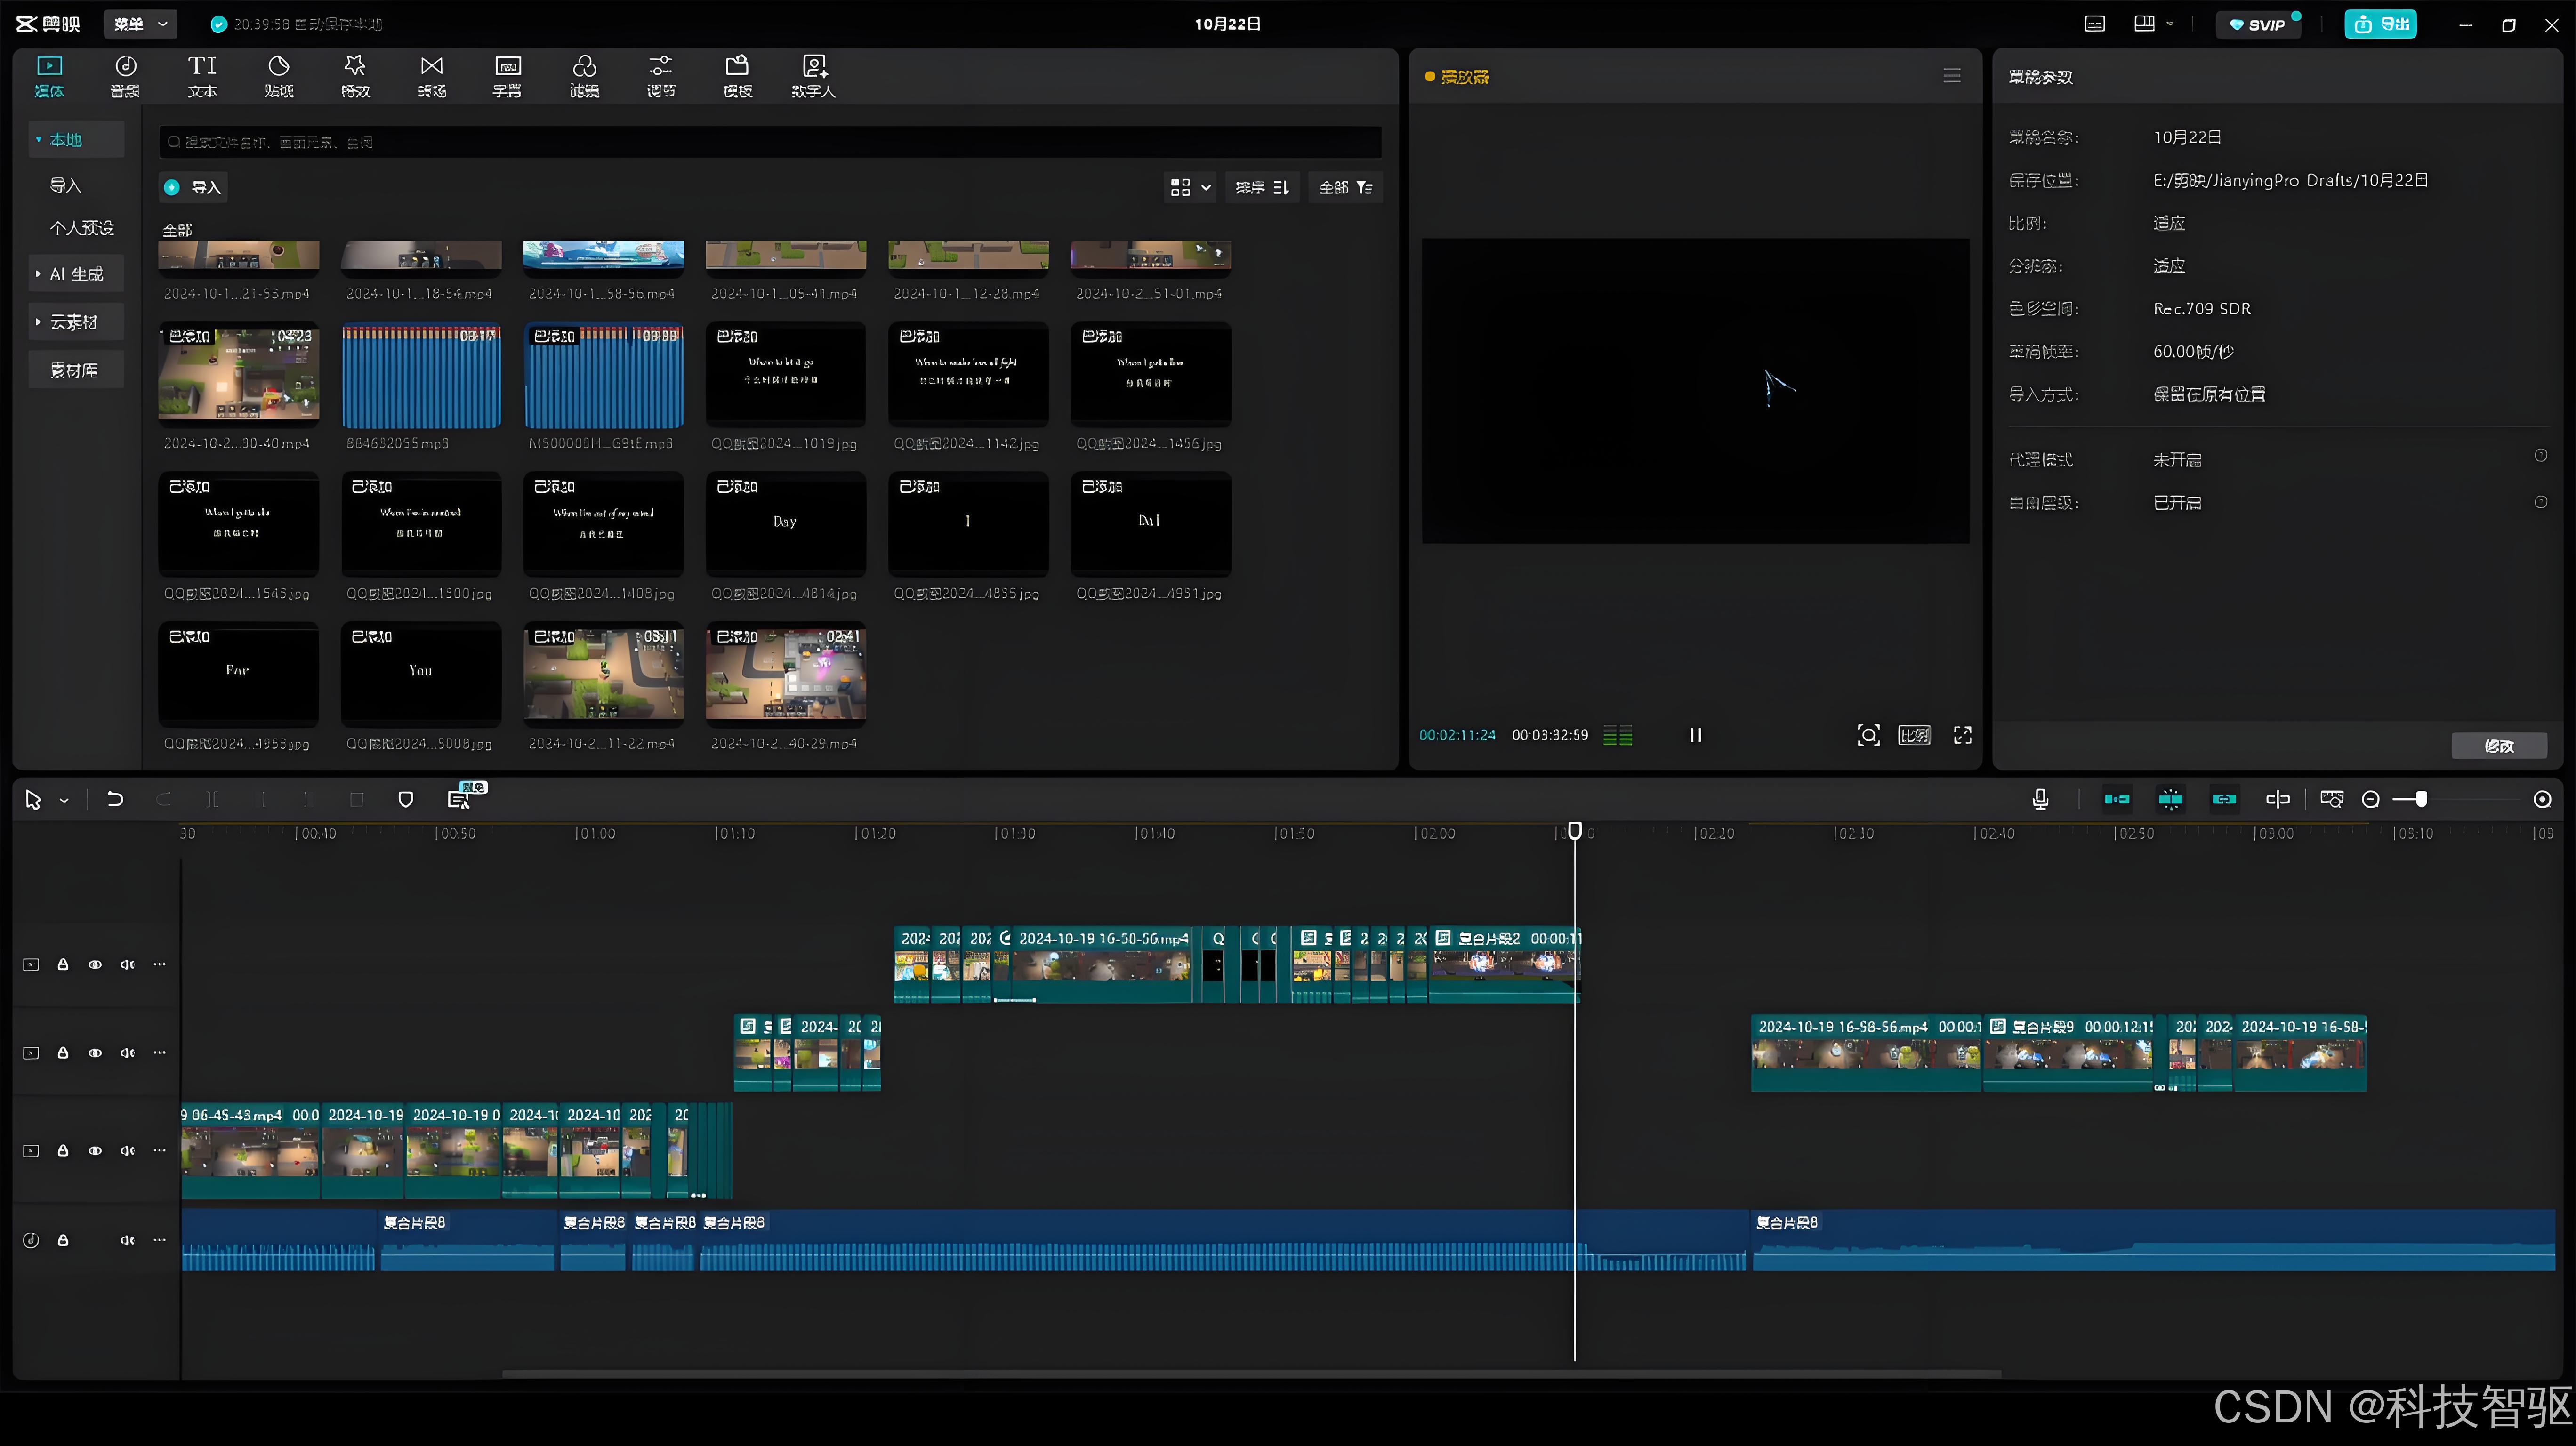
Task: Expand the AI 生成 sidebar section
Action: pos(76,274)
